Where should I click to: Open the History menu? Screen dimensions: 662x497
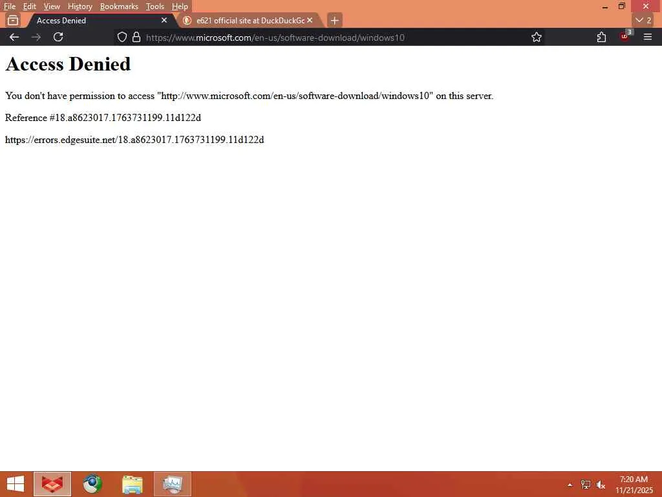[80, 6]
